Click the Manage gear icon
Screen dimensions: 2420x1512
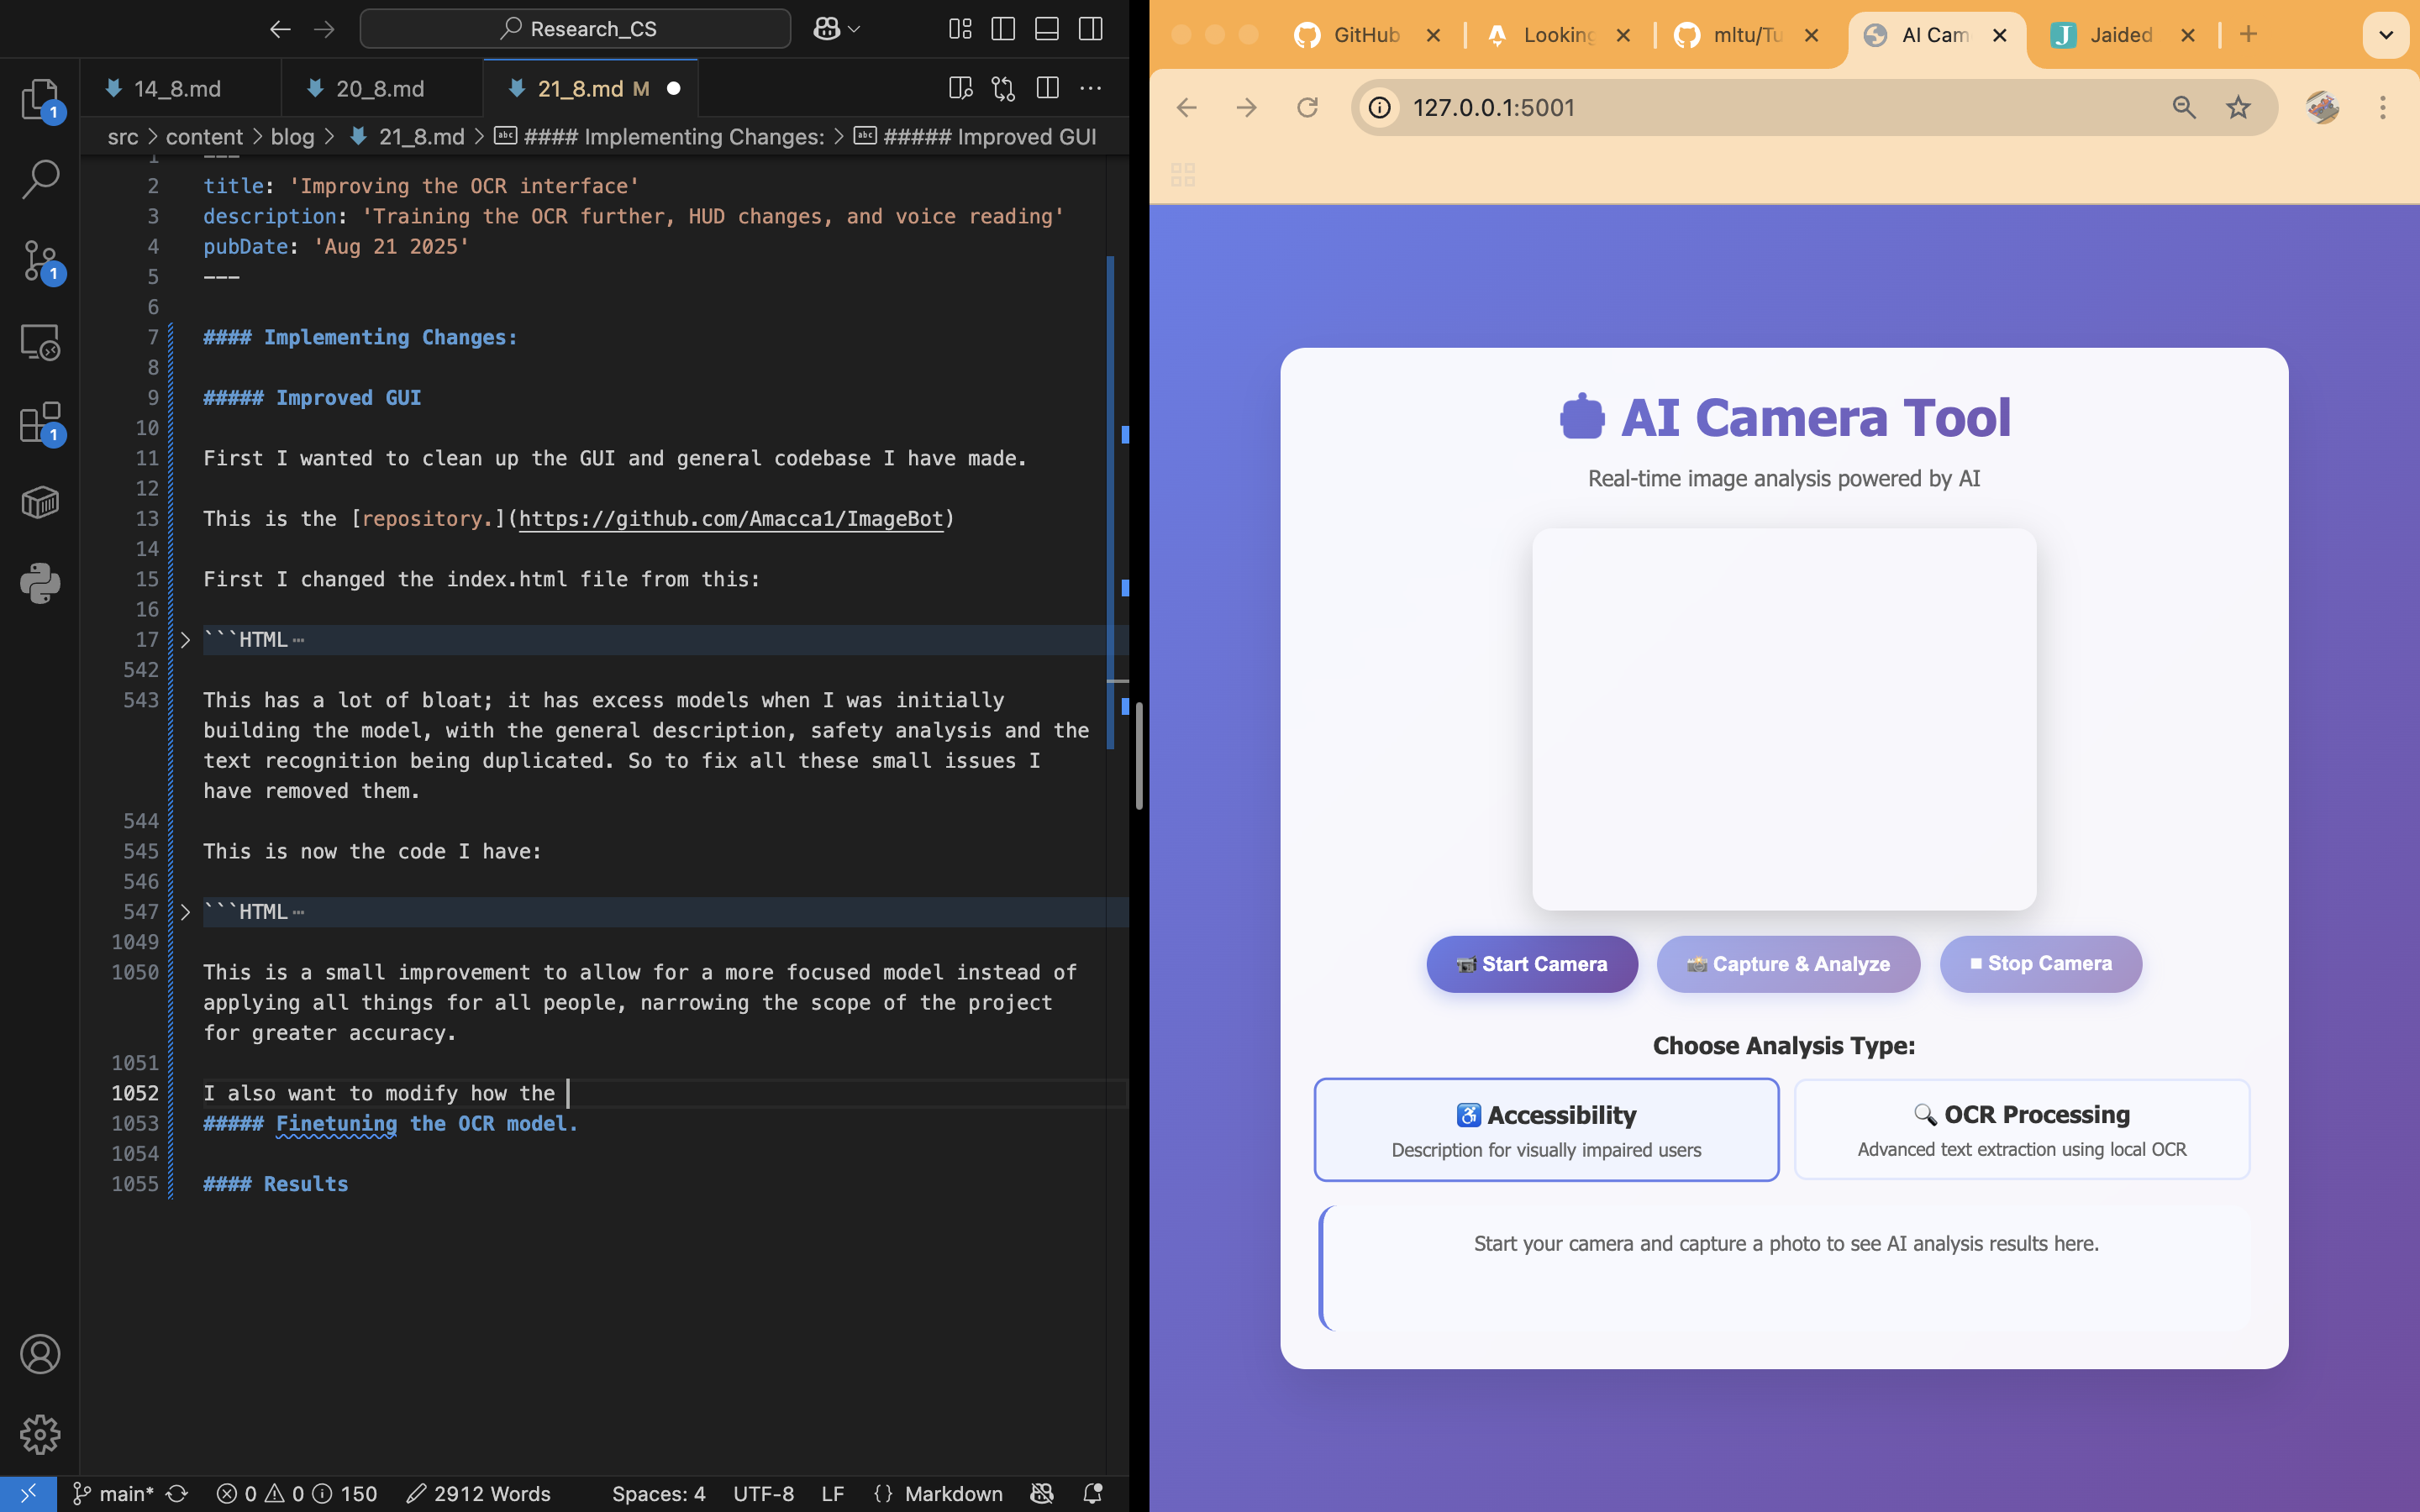coord(40,1434)
